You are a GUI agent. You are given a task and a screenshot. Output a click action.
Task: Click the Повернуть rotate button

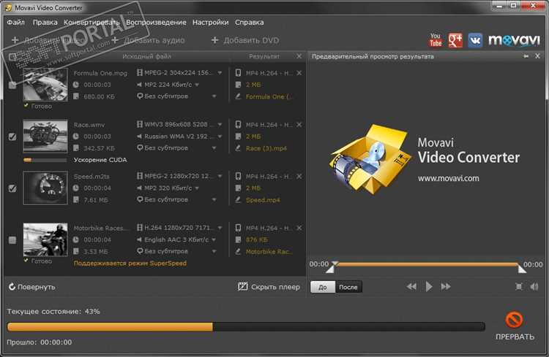point(31,287)
